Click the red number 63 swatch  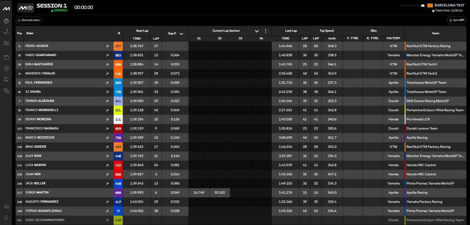click(118, 129)
